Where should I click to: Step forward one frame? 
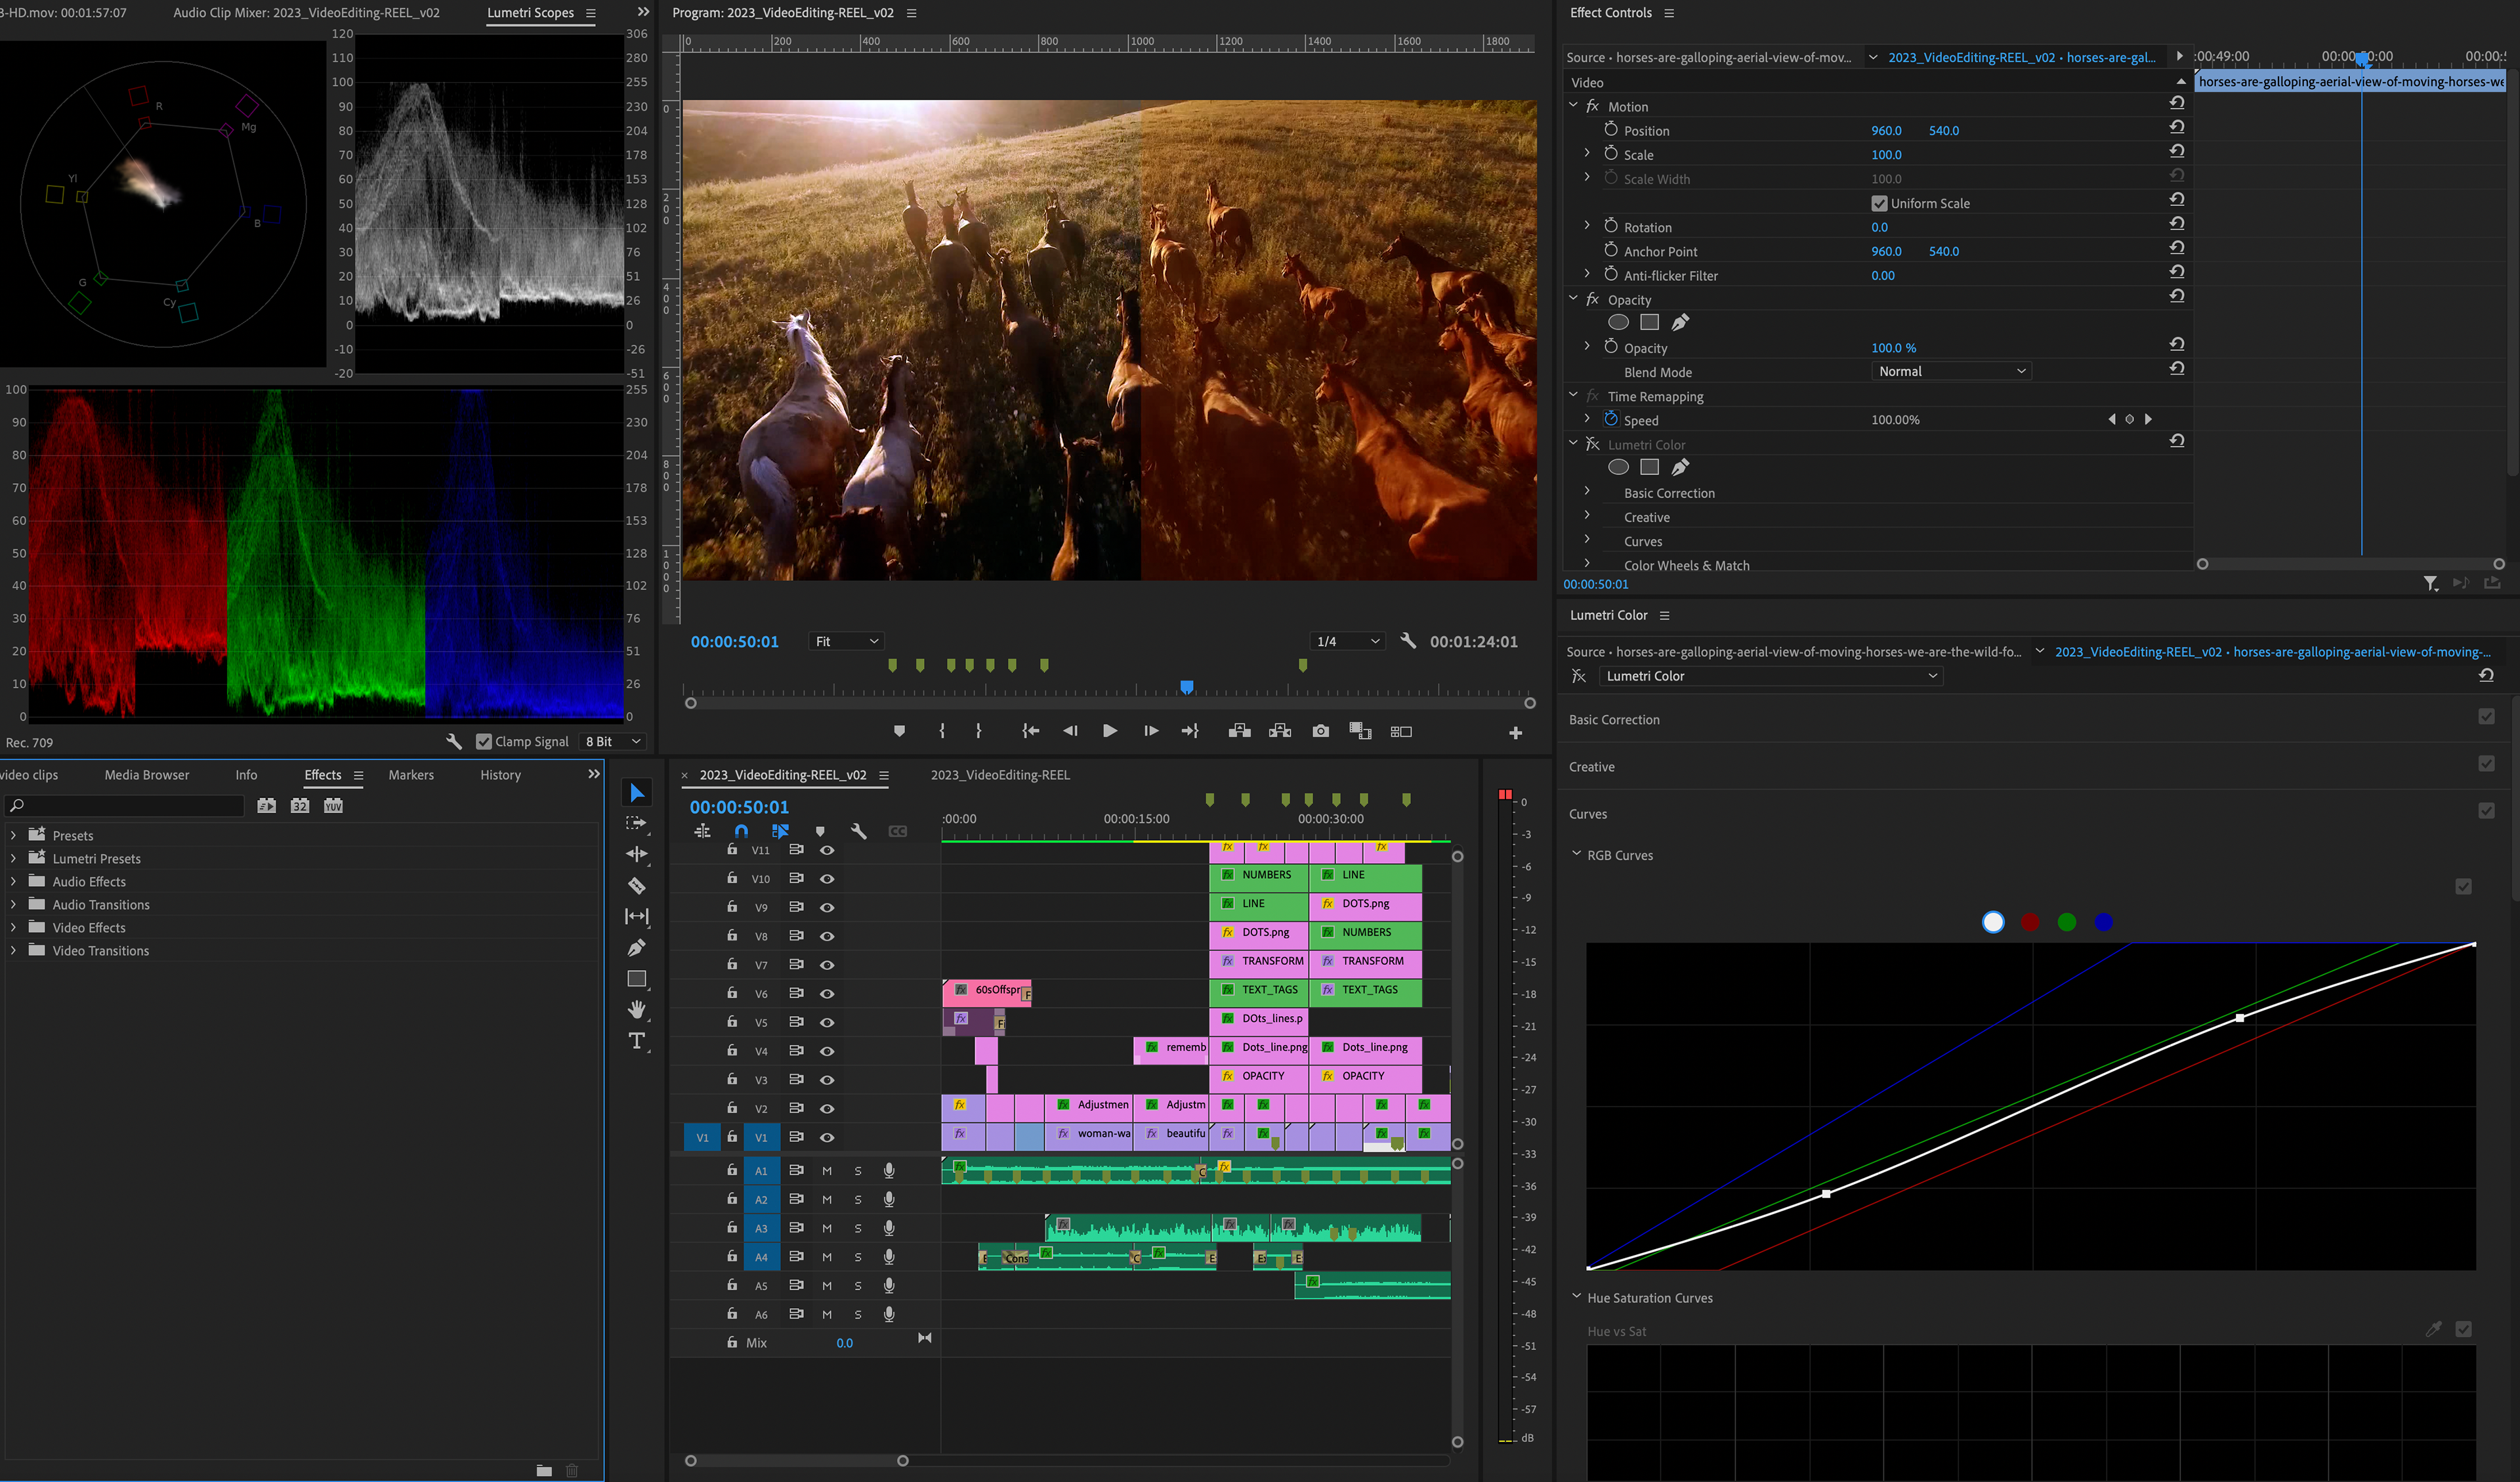[x=1151, y=731]
